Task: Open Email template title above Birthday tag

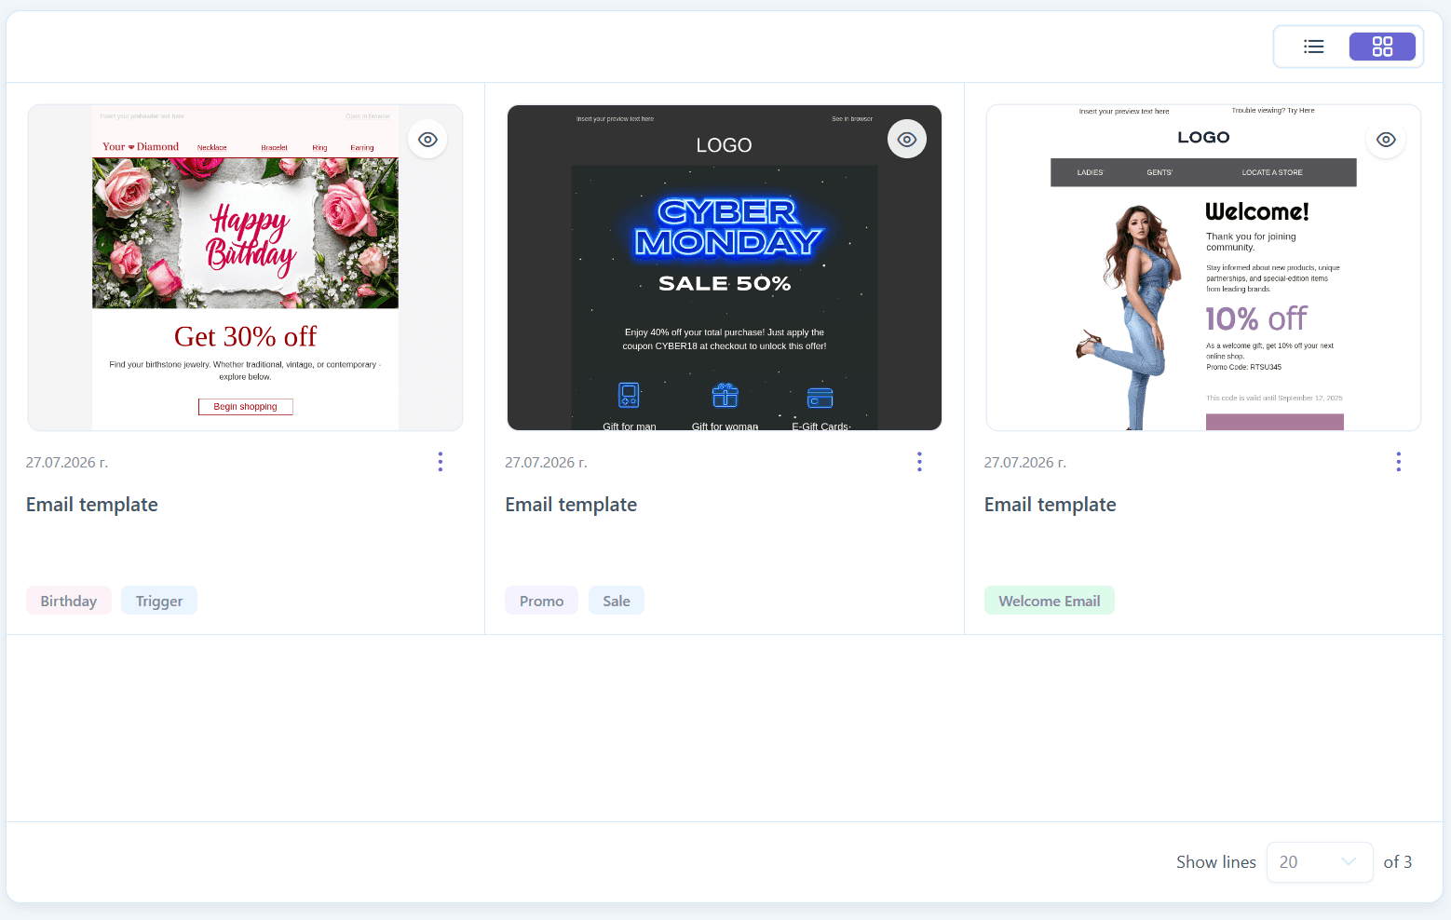Action: coord(92,505)
